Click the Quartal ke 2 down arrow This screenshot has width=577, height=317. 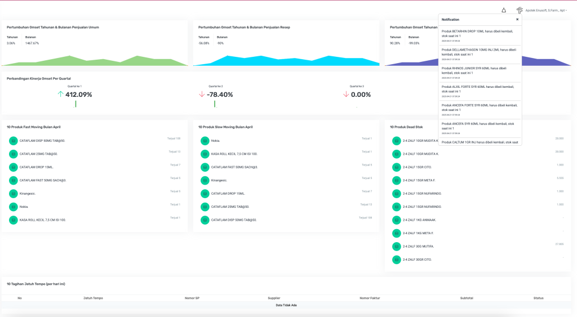pos(202,95)
